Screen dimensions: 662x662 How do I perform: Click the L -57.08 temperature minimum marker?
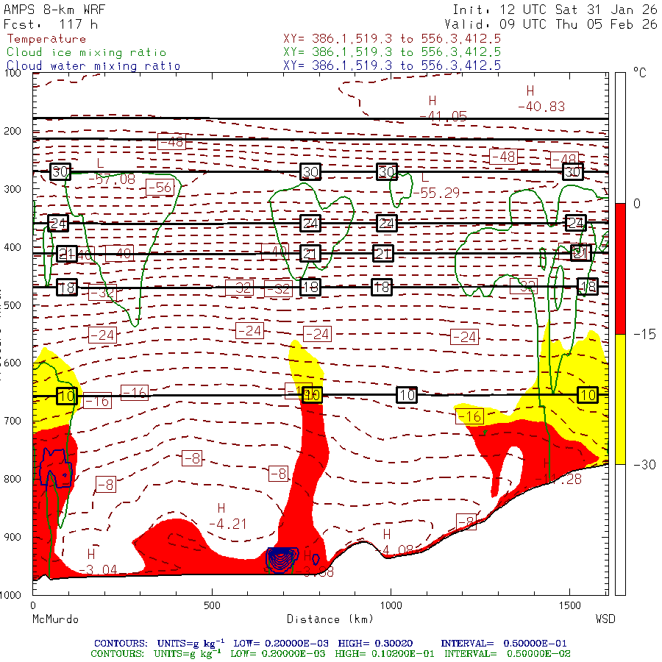point(111,171)
